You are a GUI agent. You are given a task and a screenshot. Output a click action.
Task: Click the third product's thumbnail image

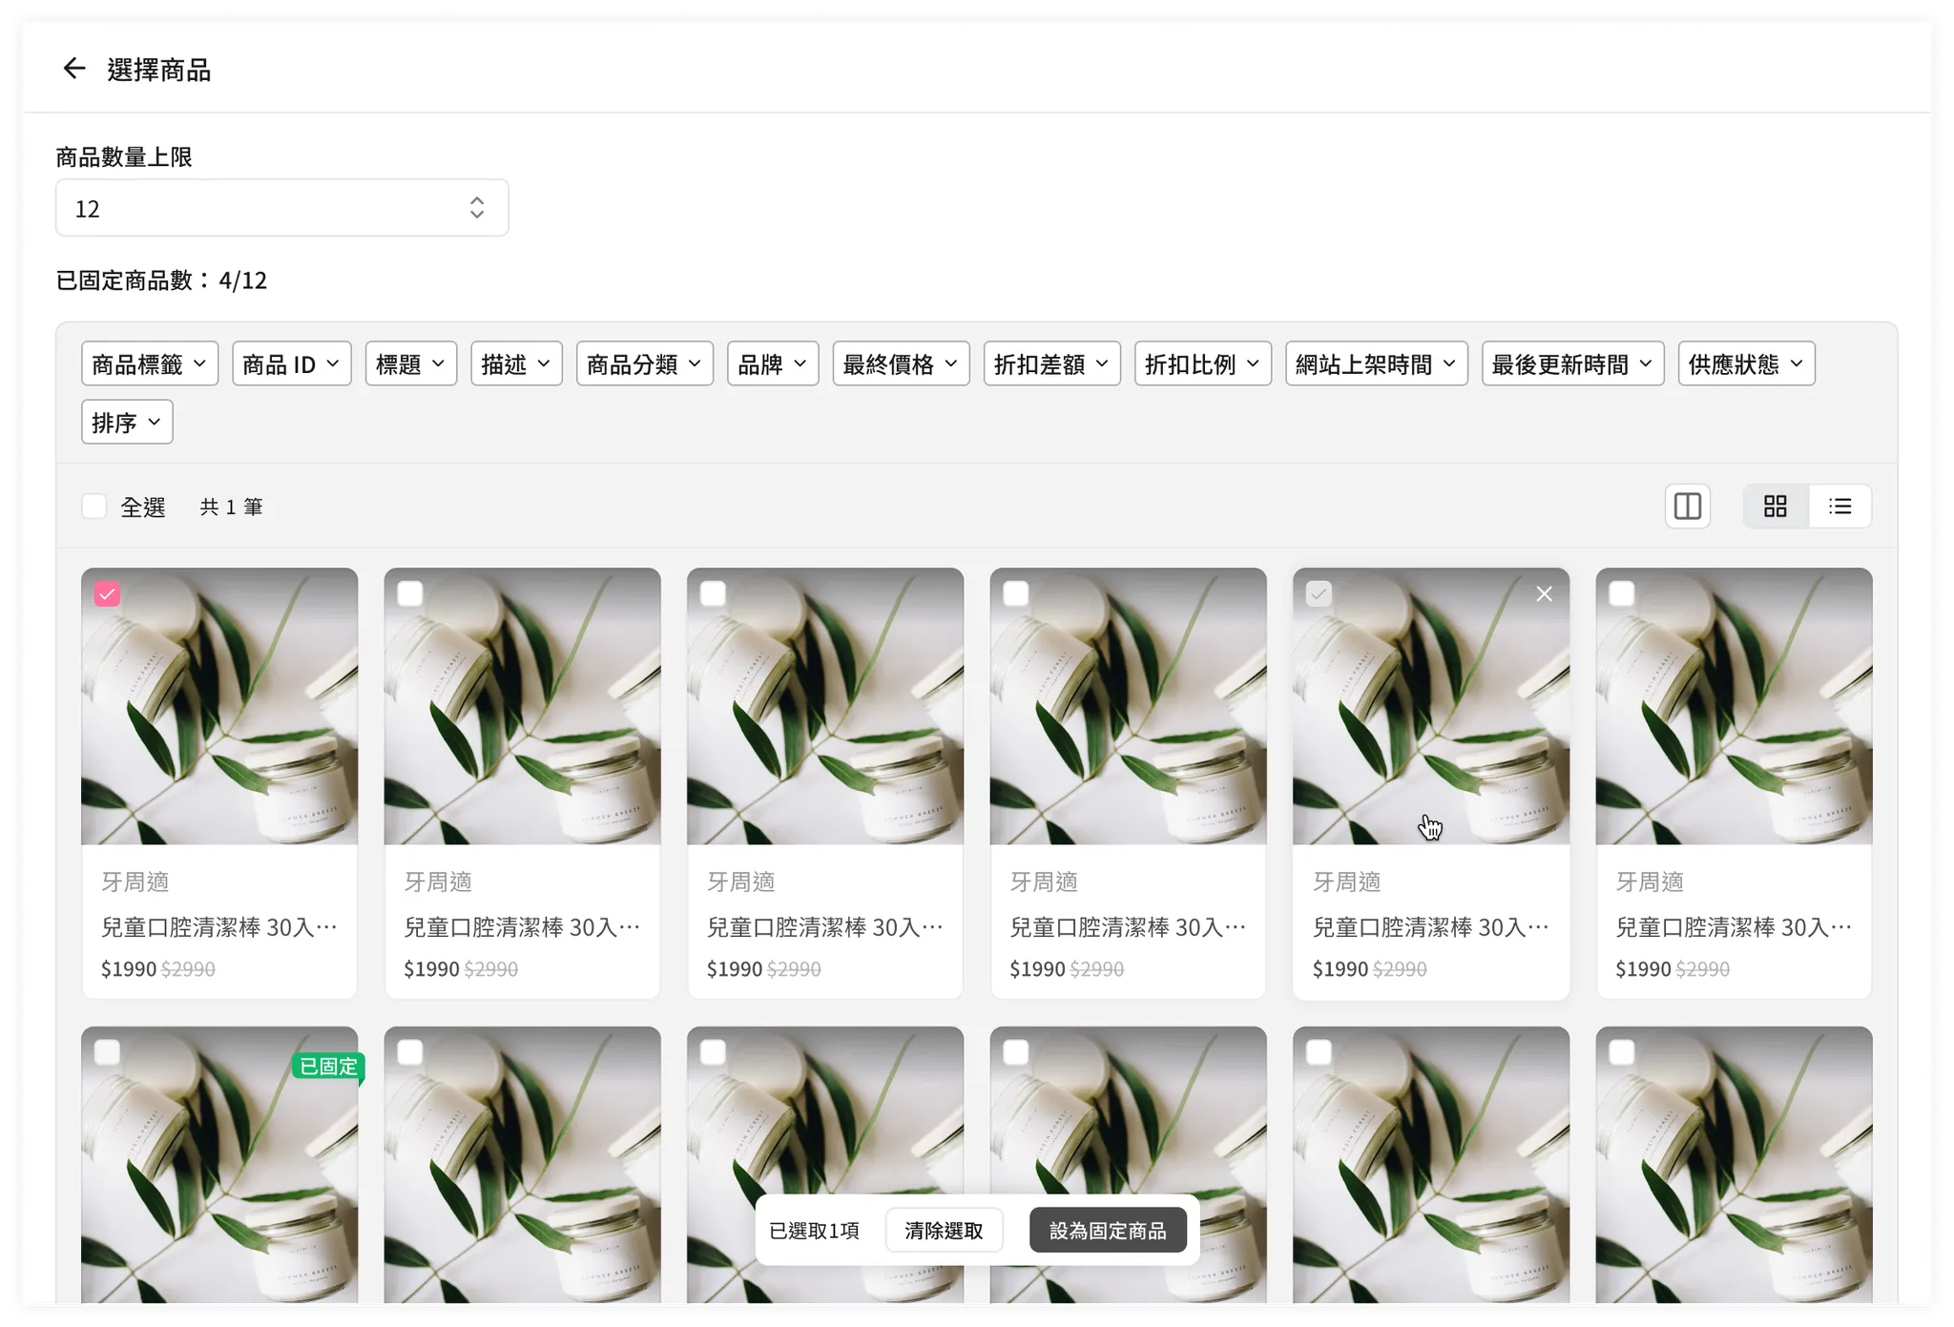pos(824,706)
